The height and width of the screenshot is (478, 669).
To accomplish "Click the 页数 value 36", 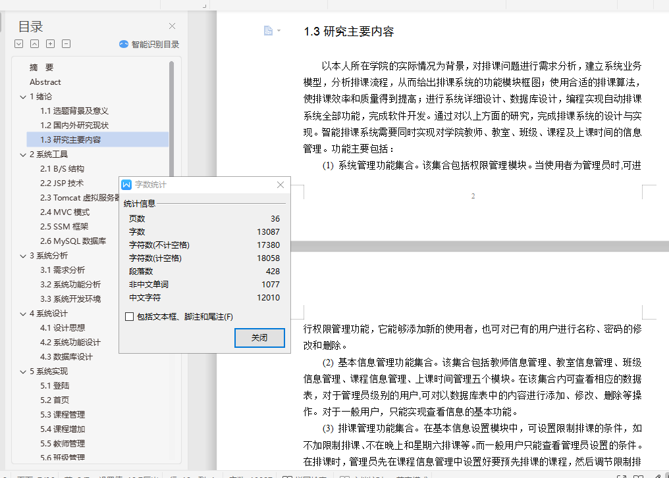I will click(x=275, y=218).
